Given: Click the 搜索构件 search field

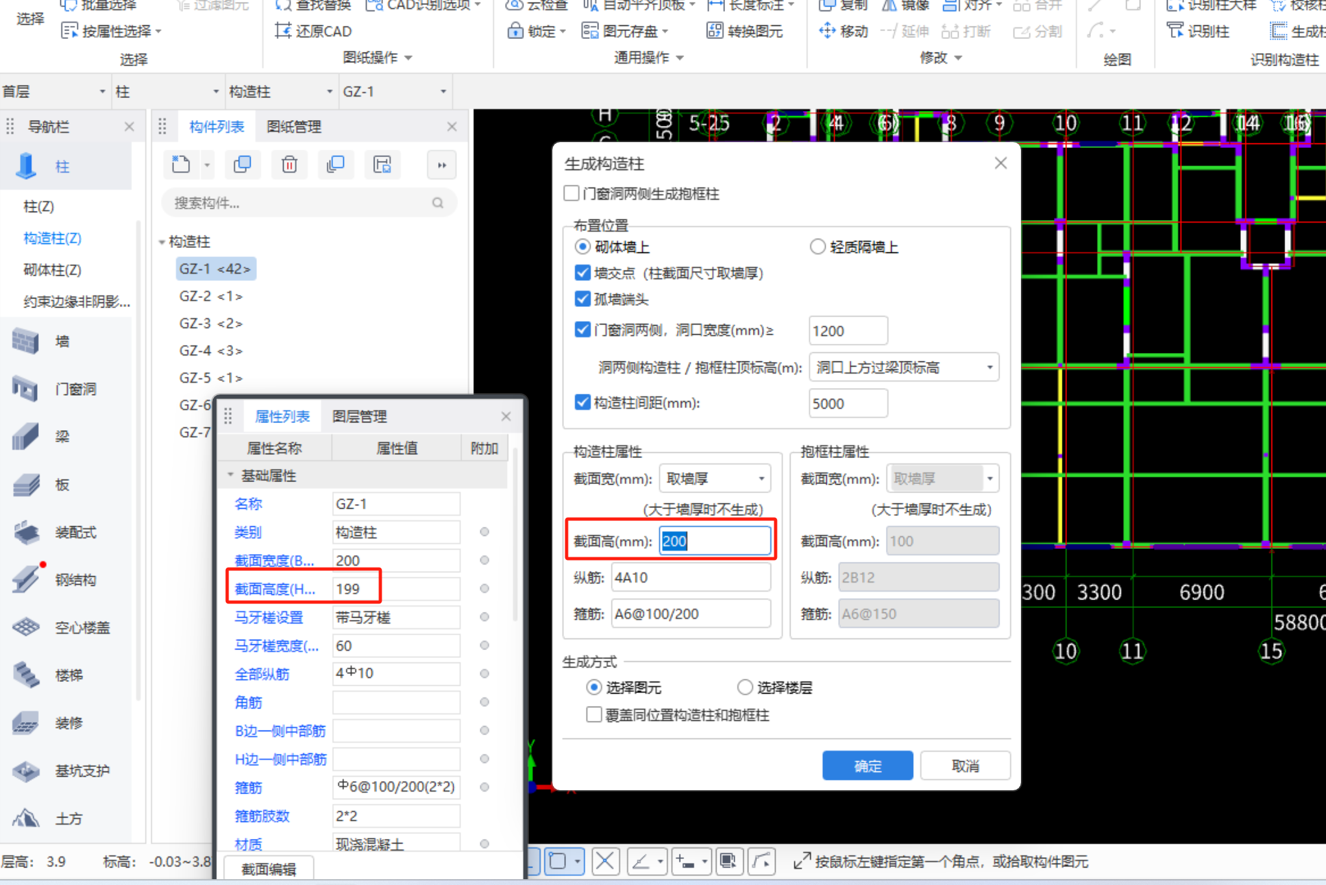Looking at the screenshot, I should 309,203.
